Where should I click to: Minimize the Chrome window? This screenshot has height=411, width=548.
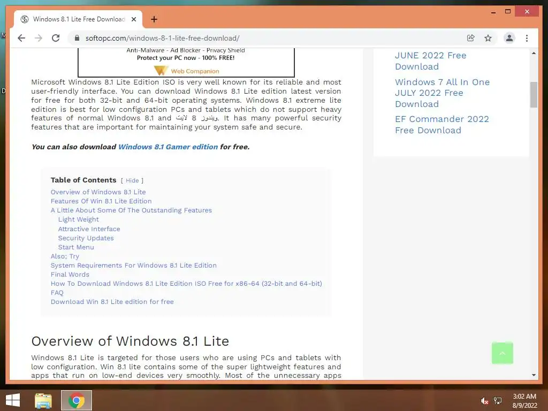point(493,12)
